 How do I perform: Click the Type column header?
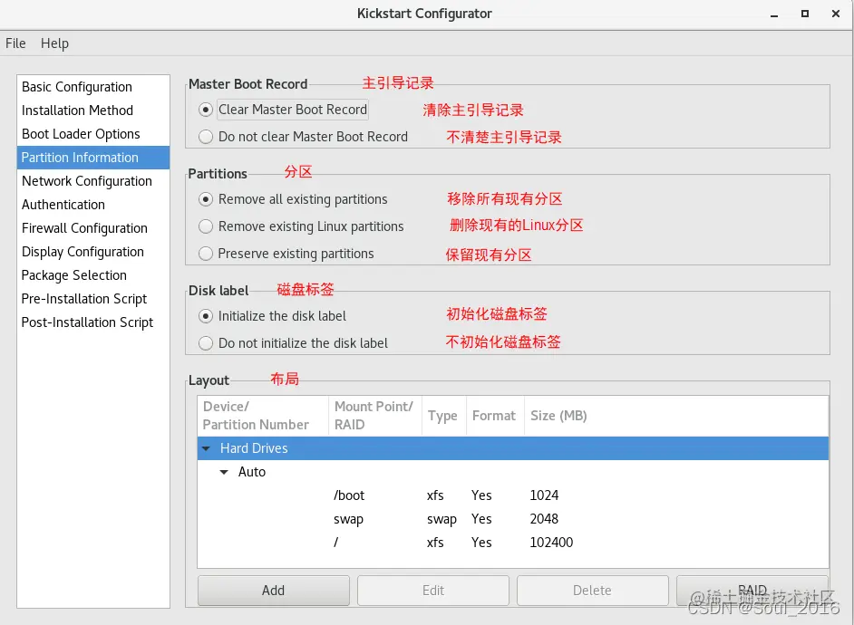(x=444, y=416)
